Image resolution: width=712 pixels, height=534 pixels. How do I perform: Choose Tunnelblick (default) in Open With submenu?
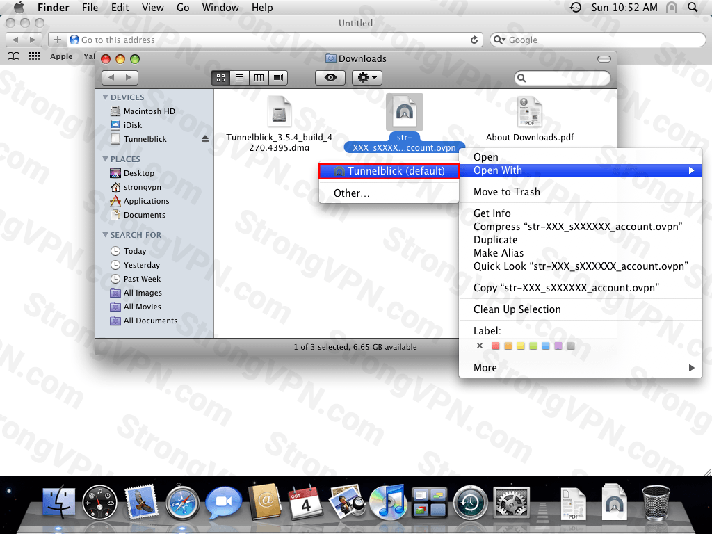[389, 171]
